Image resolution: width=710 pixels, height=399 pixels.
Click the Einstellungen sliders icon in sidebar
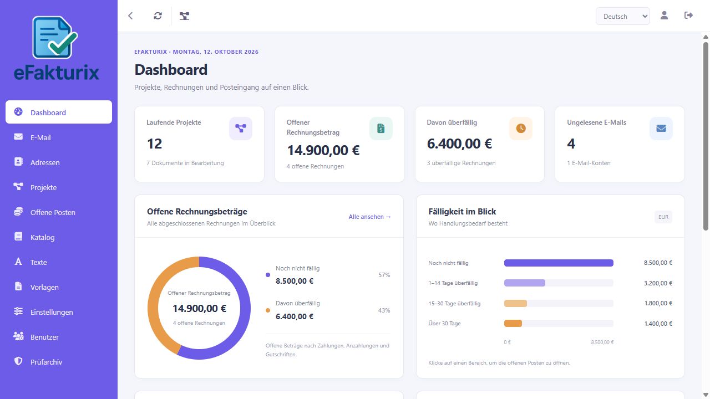tap(18, 311)
